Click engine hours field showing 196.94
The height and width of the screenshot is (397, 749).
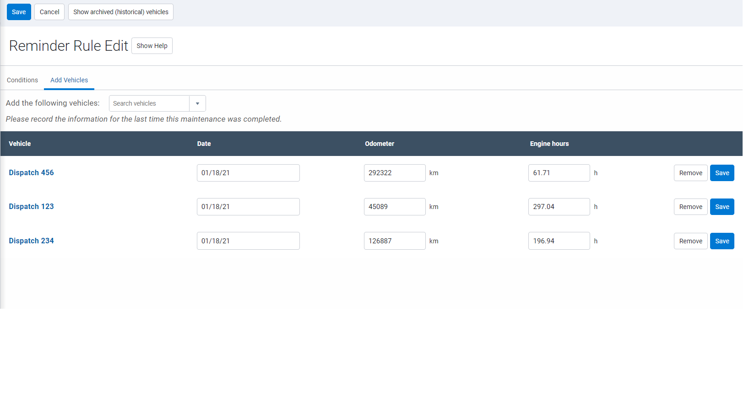tap(559, 241)
